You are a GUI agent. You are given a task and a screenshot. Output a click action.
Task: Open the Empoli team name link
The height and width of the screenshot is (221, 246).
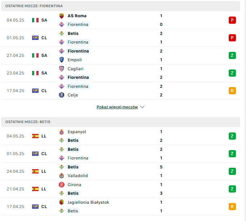pyautogui.click(x=75, y=60)
